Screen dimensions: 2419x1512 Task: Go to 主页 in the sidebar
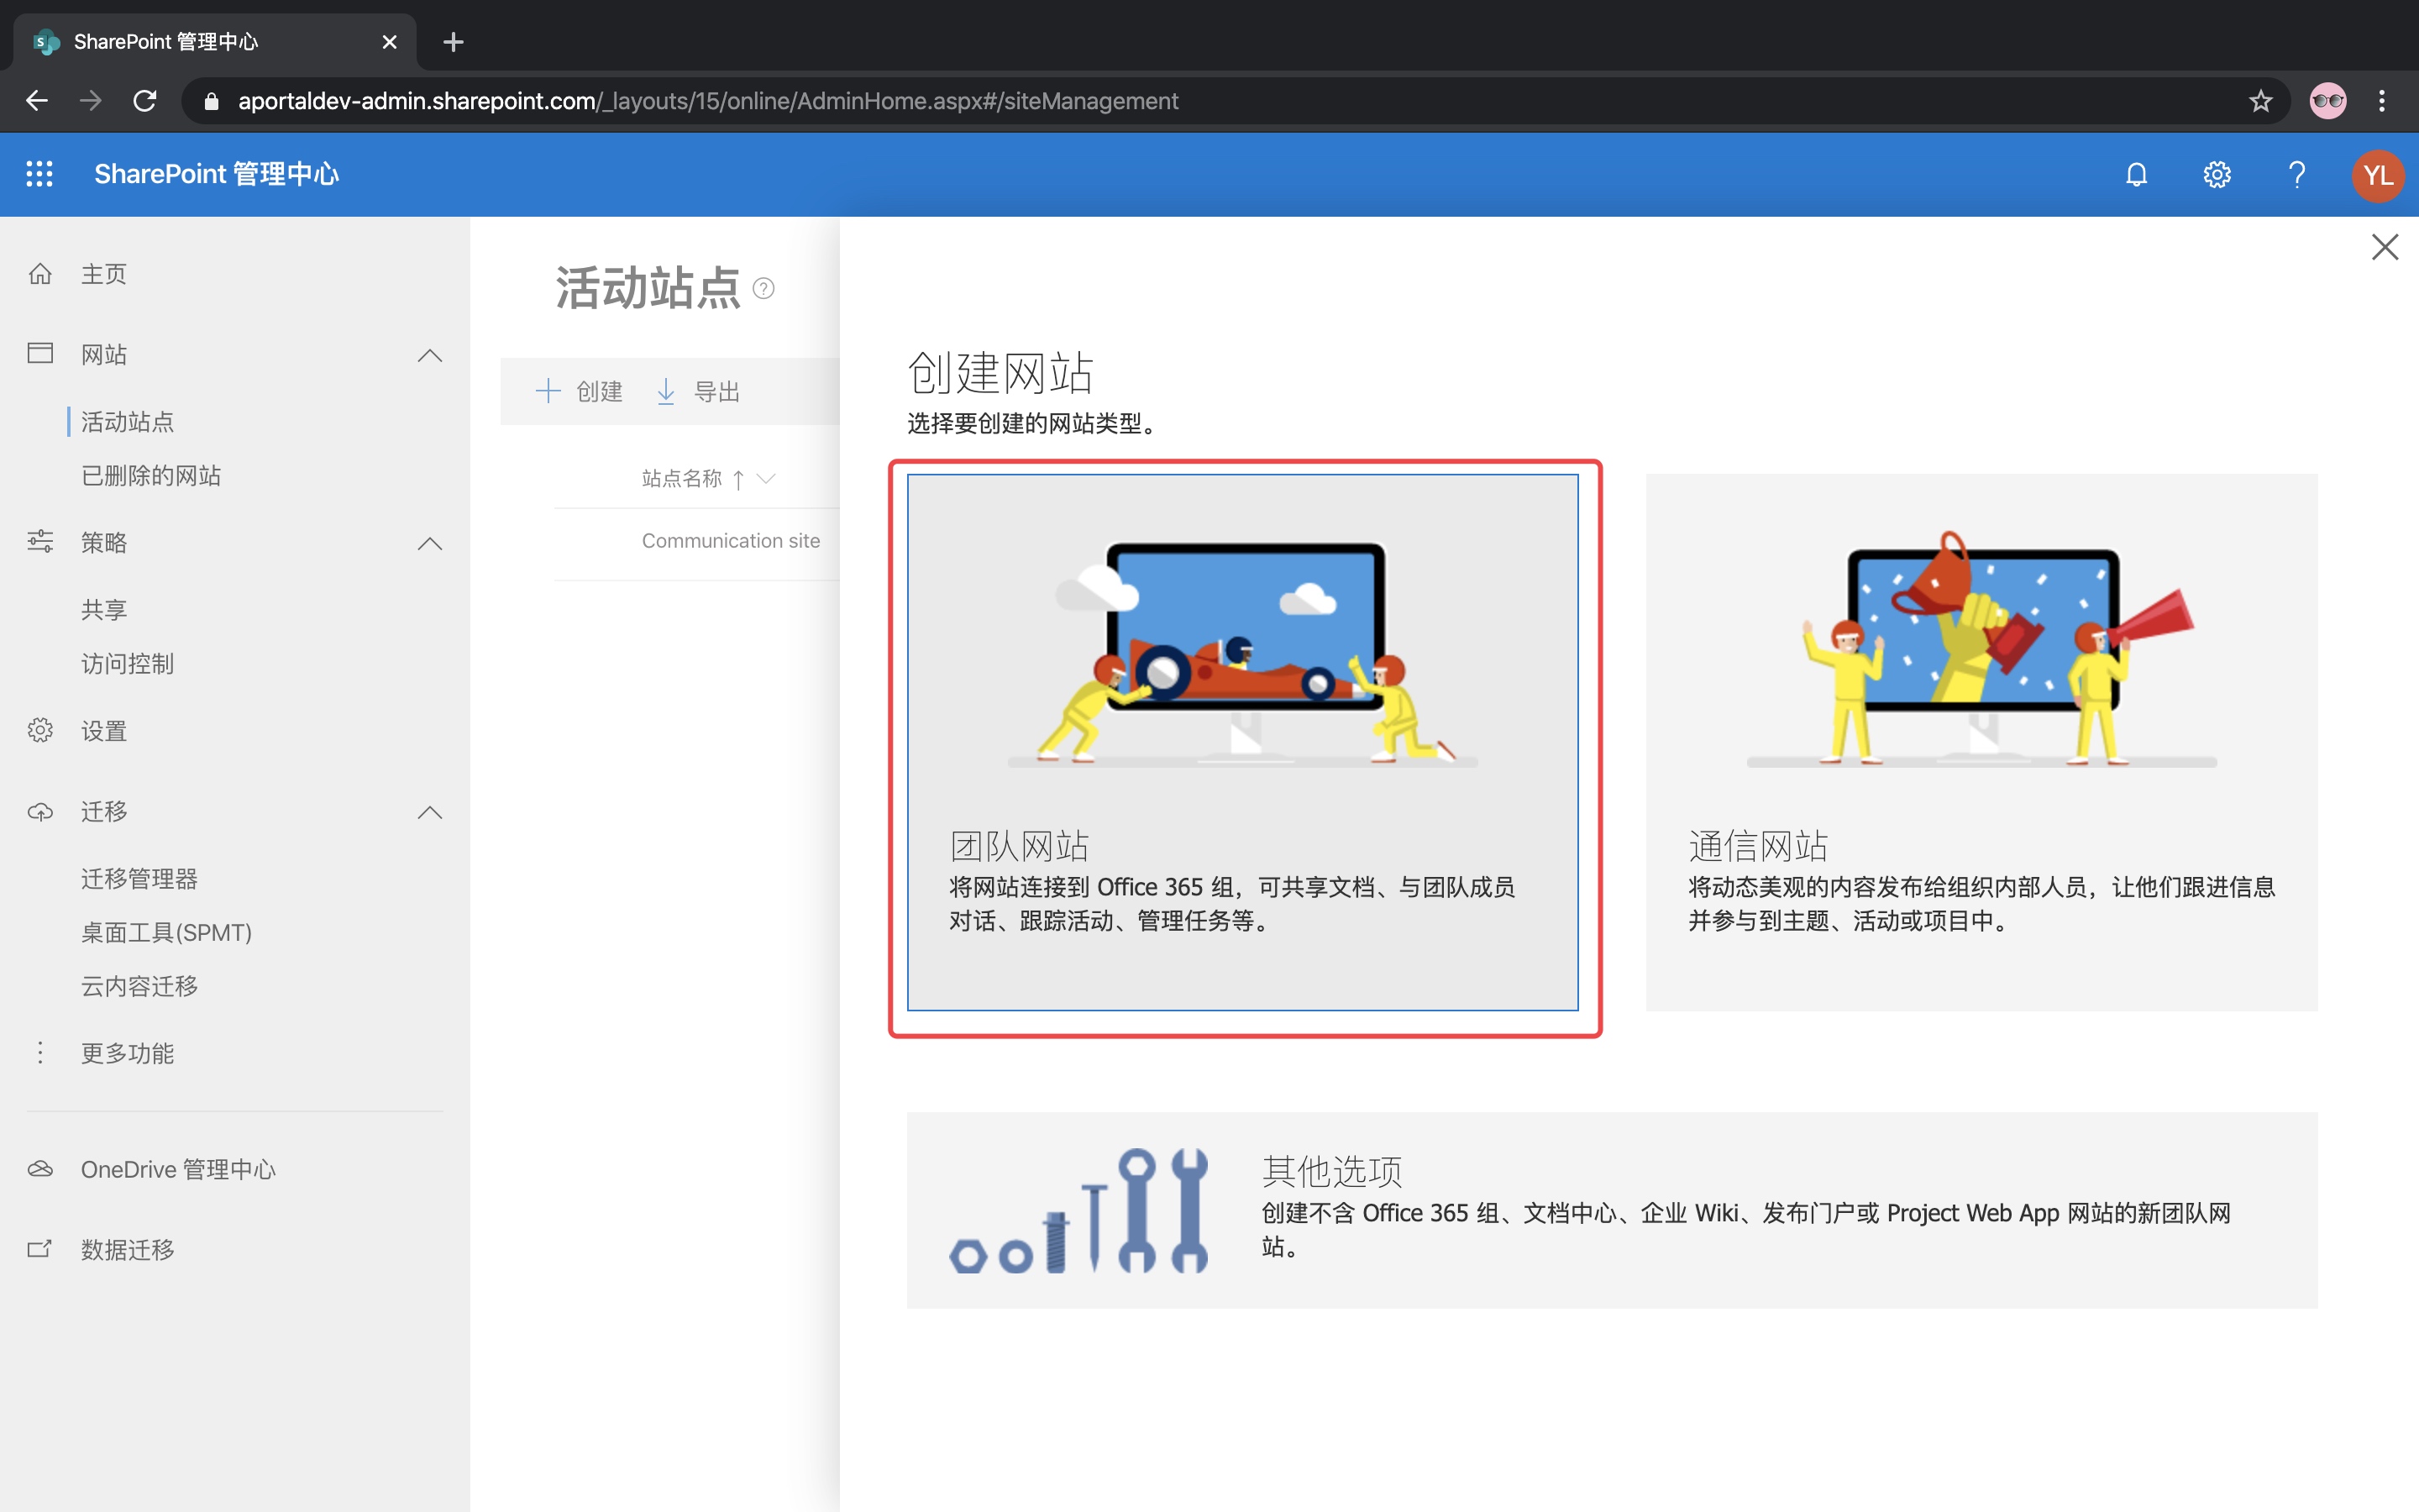tap(104, 274)
